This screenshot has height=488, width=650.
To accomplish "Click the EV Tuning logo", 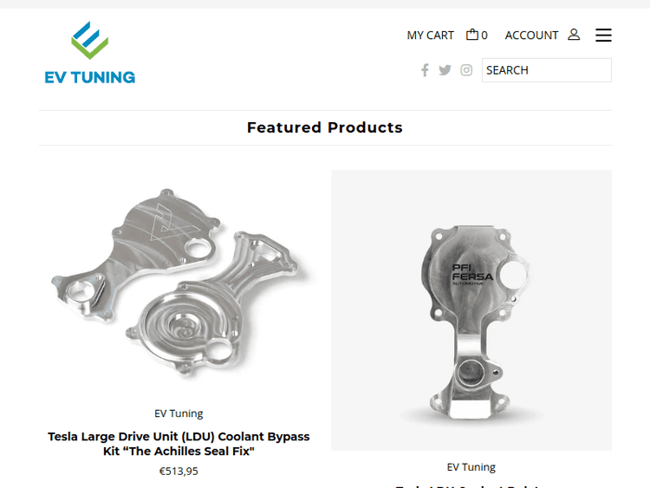I will (x=89, y=53).
